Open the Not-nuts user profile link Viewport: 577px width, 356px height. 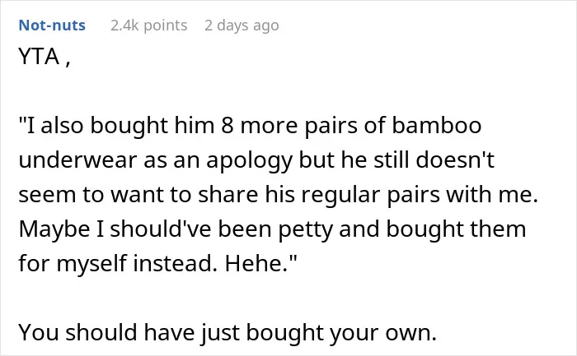point(52,25)
